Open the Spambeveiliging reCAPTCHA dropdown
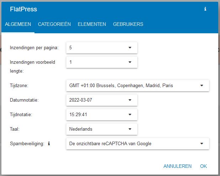220x176 pixels. pyautogui.click(x=138, y=144)
